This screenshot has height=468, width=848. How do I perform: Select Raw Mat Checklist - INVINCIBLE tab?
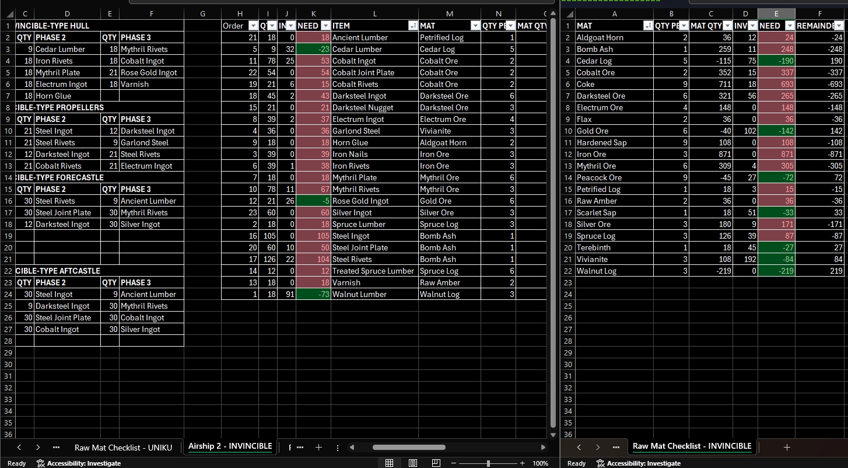coord(692,446)
